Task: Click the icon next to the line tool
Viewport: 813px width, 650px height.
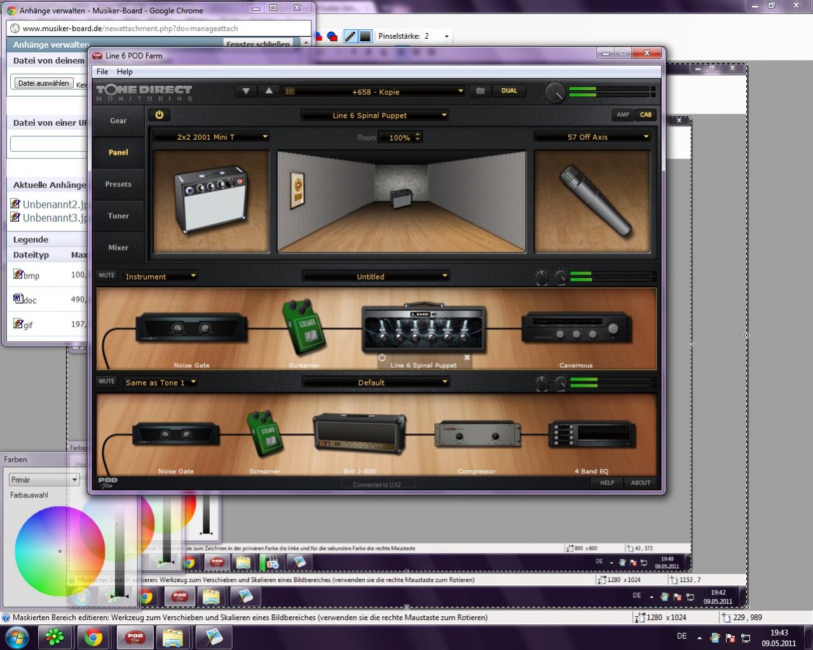Action: tap(365, 36)
